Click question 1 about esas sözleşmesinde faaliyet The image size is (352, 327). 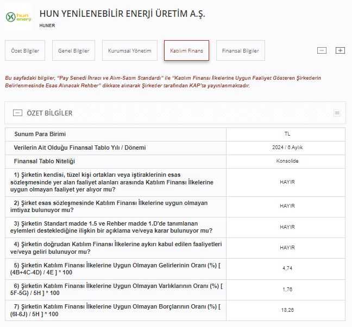tap(111, 182)
